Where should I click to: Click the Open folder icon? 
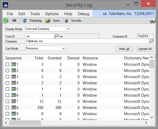click(48, 21)
